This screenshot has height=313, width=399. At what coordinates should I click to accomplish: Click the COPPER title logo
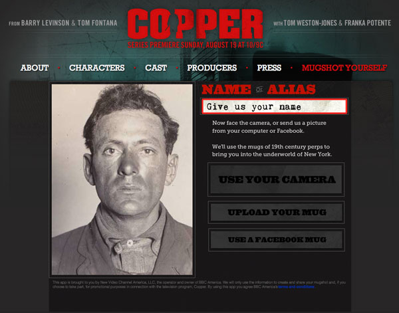click(195, 24)
